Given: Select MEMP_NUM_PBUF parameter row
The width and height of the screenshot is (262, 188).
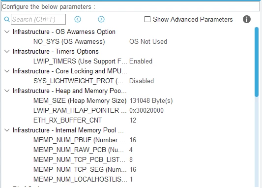Looking at the screenshot, I should 128,140.
